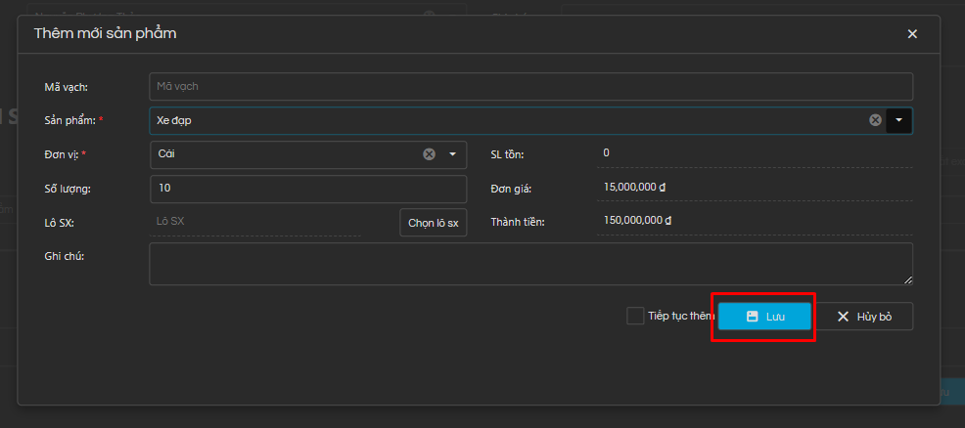965x428 pixels.
Task: Click the Đơn giá value 15,000,000 đ
Action: (x=636, y=188)
